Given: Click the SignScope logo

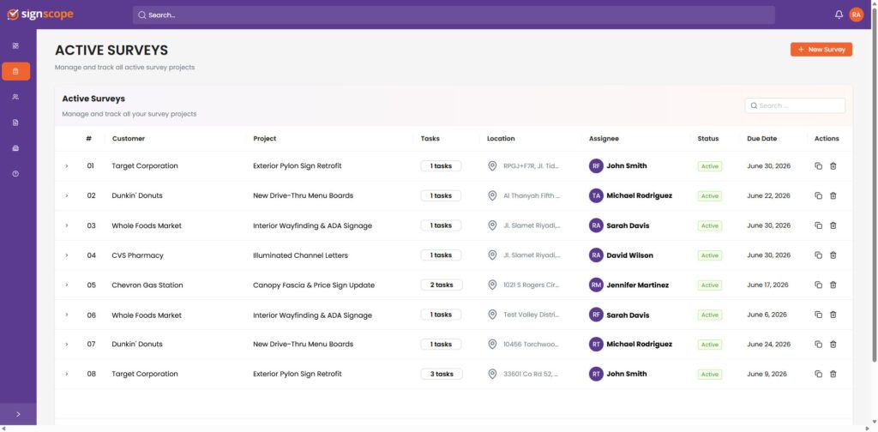Looking at the screenshot, I should 40,15.
